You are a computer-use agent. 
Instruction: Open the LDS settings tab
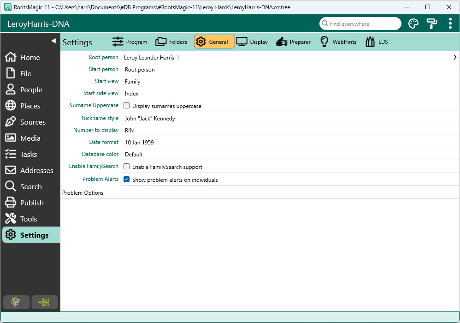pos(377,42)
